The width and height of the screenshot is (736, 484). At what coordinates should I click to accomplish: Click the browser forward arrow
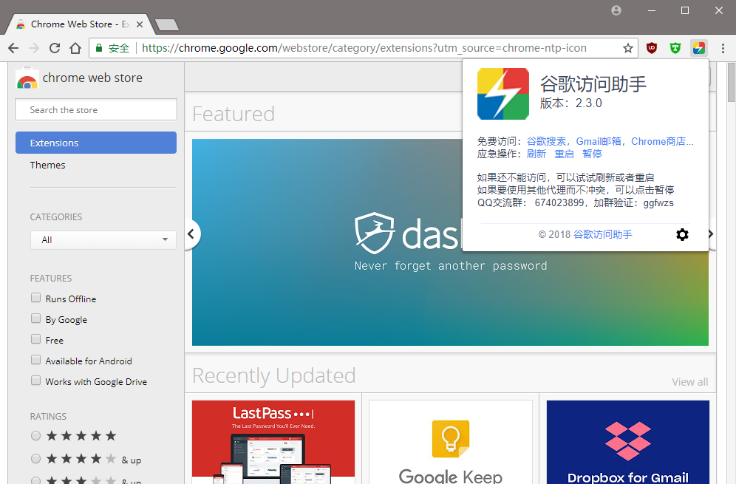tap(34, 48)
